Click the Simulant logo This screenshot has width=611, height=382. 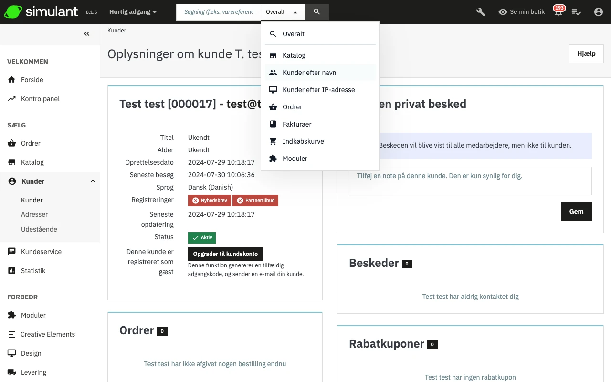pos(41,12)
